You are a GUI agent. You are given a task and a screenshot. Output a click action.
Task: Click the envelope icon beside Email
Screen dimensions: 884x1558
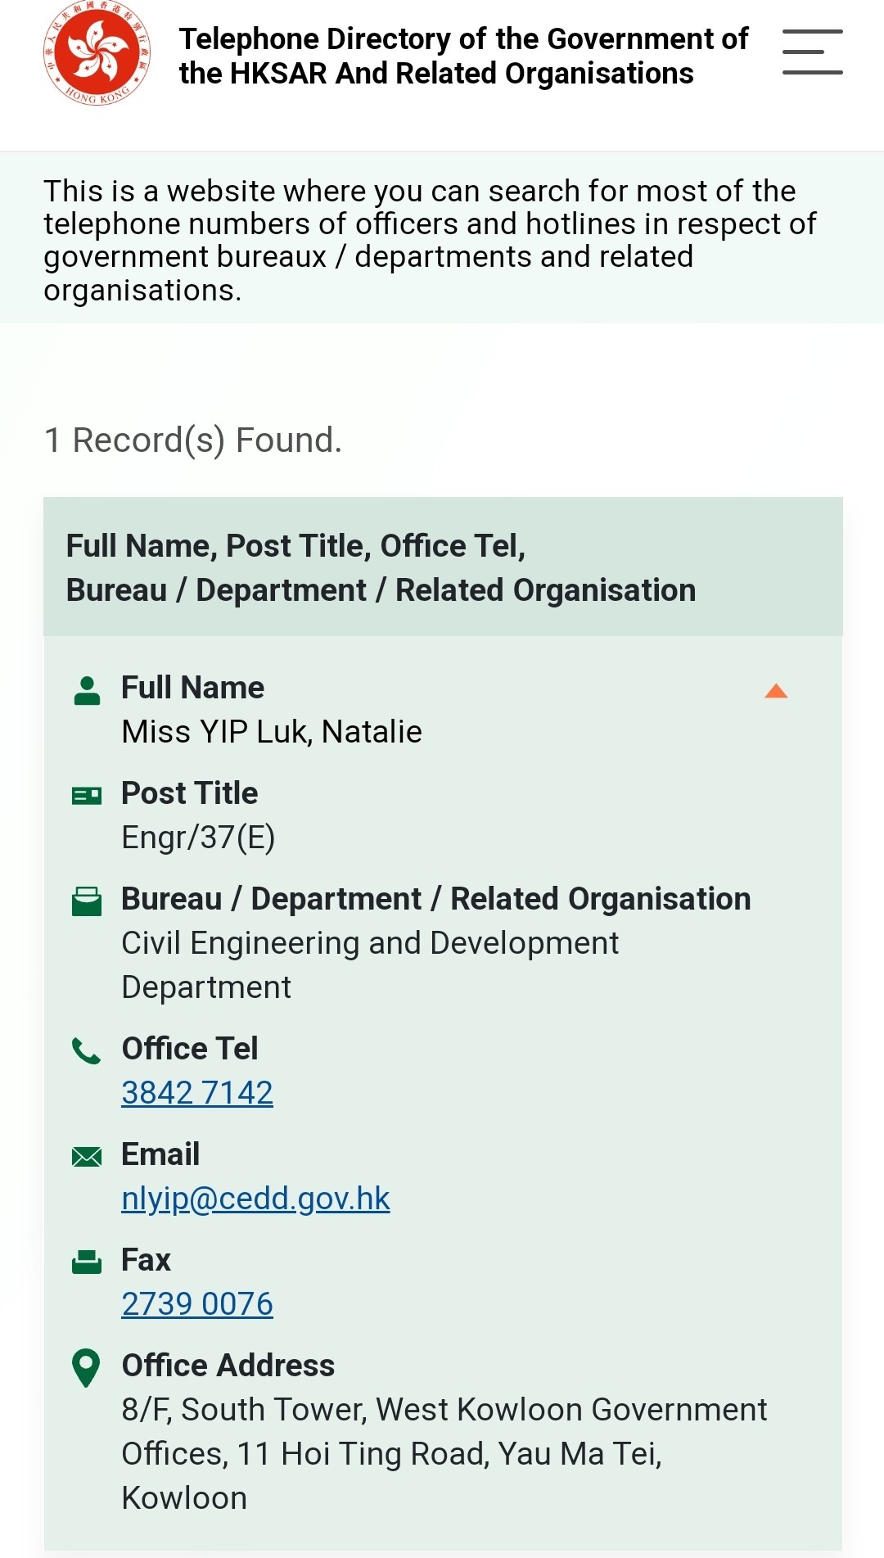87,1156
